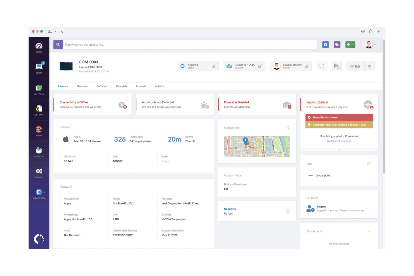Click the computer not updated warning

coord(339,125)
